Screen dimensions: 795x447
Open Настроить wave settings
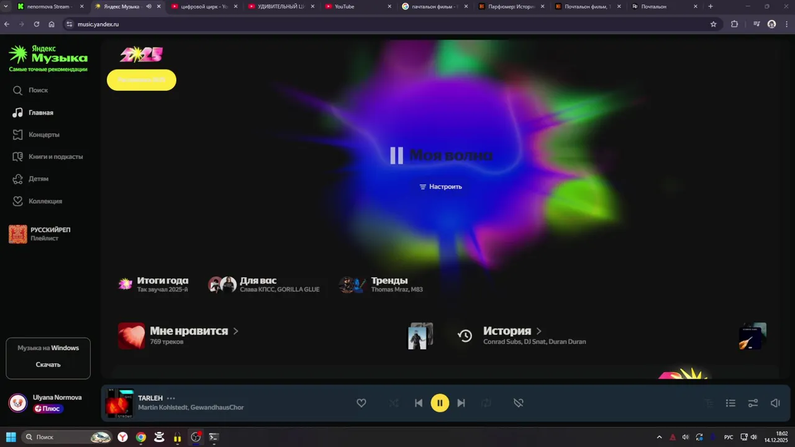pyautogui.click(x=440, y=186)
